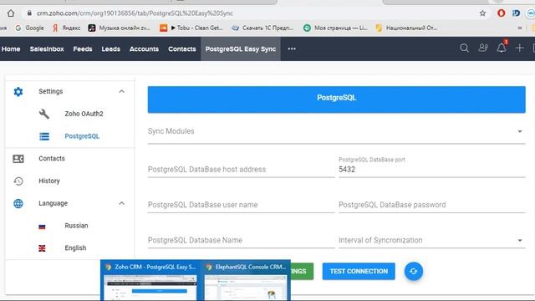Click the blue PostgreSQL header banner
This screenshot has width=535, height=301.
click(336, 99)
